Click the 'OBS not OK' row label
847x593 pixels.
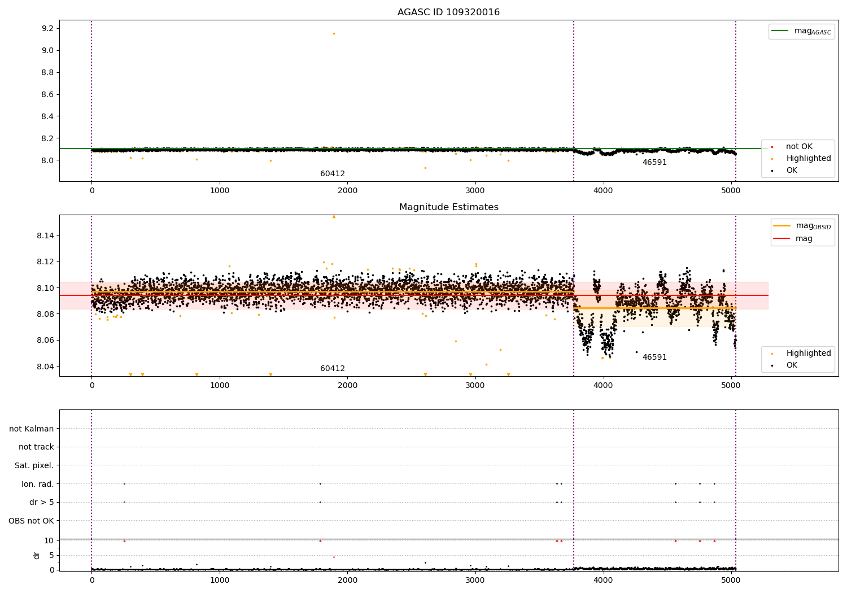[x=31, y=521]
